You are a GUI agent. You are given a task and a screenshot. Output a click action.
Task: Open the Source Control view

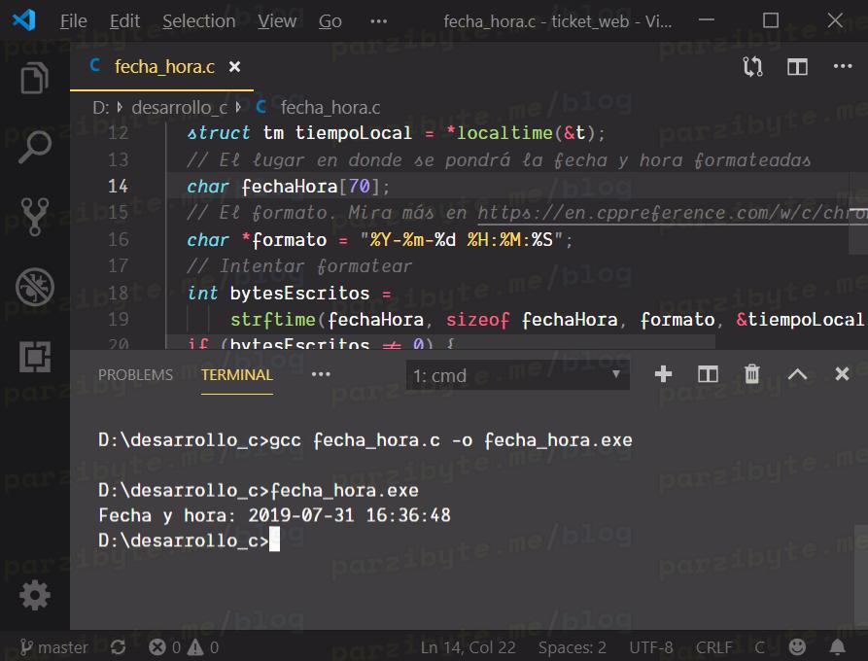34,217
